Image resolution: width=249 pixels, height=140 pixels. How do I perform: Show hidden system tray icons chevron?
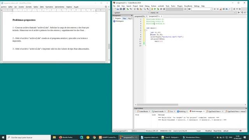[x=214, y=137]
